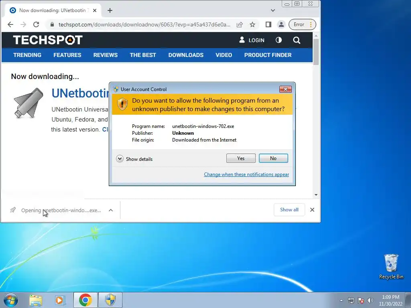Image resolution: width=411 pixels, height=308 pixels.
Task: Open Action Center flag icon
Action: point(361,300)
